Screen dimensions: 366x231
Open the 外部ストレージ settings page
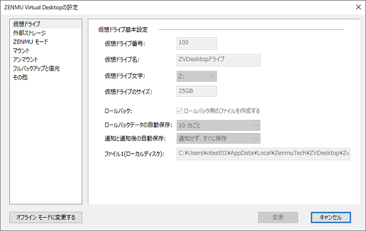[29, 33]
